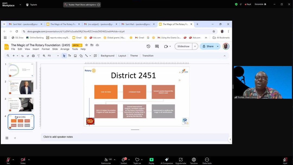
Task: Click the Insert image toolbar icon
Action: 75,56
